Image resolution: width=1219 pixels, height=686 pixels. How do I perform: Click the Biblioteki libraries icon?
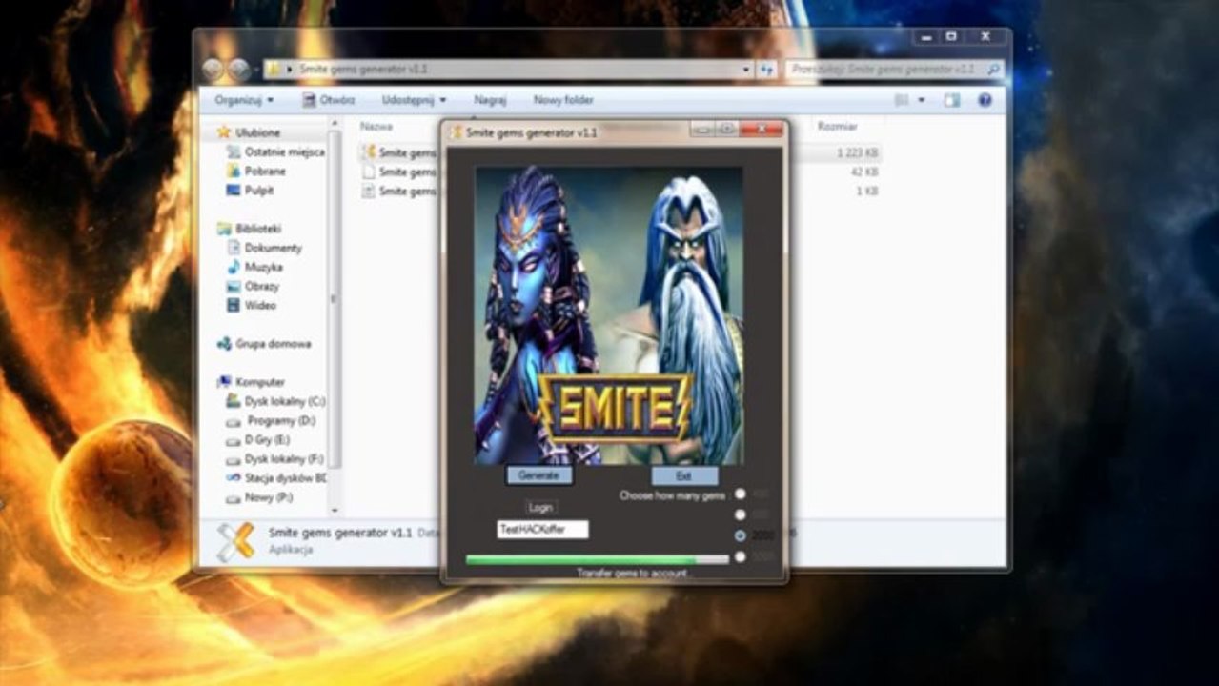224,229
